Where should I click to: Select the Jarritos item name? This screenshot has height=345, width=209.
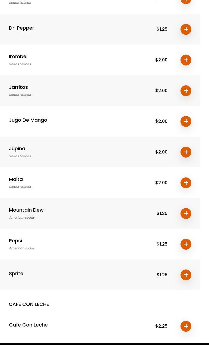point(18,87)
